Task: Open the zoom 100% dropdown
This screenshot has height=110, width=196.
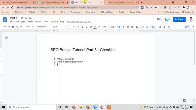Action: [29, 27]
